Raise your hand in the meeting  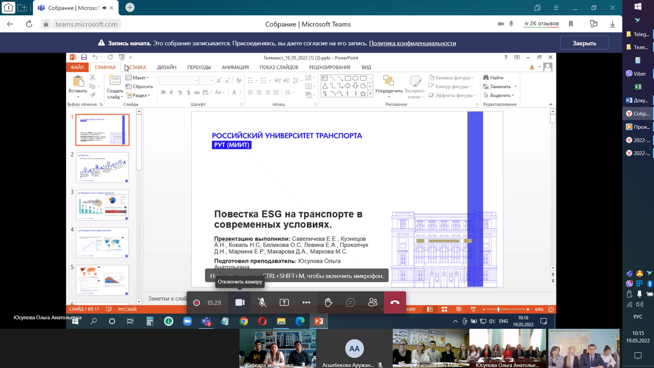click(x=328, y=302)
